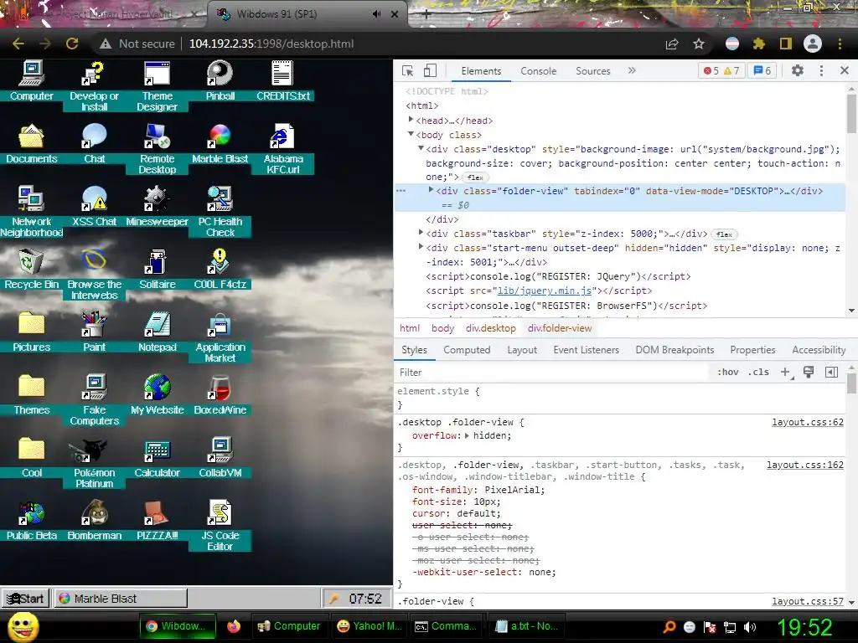Open the PIZZZA!!! icon

tap(157, 521)
